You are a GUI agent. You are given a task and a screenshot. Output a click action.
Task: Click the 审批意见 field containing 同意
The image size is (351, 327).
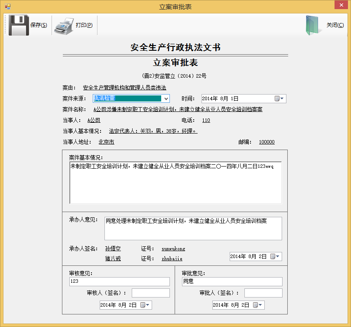[232, 282]
